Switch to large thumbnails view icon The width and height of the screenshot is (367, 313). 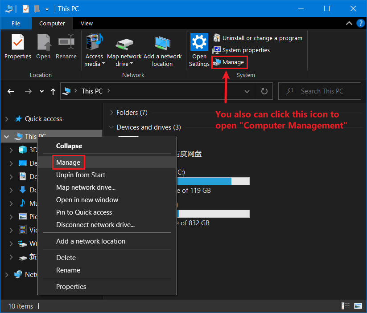[358, 306]
